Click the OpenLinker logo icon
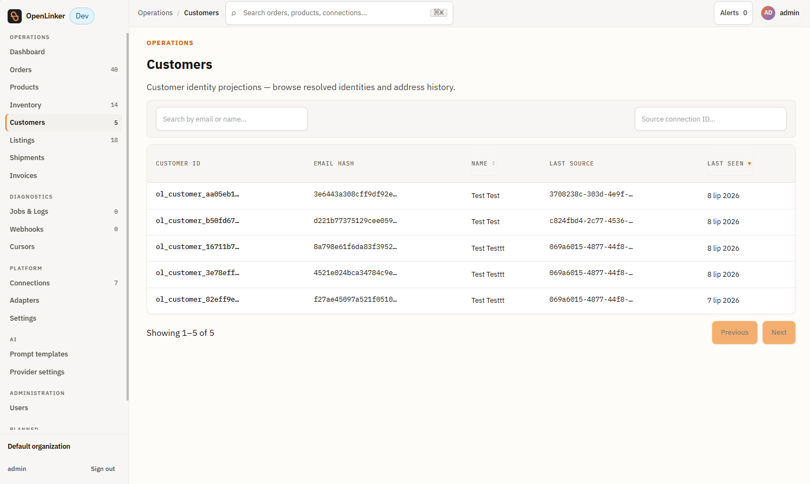The height and width of the screenshot is (484, 810). pos(15,16)
